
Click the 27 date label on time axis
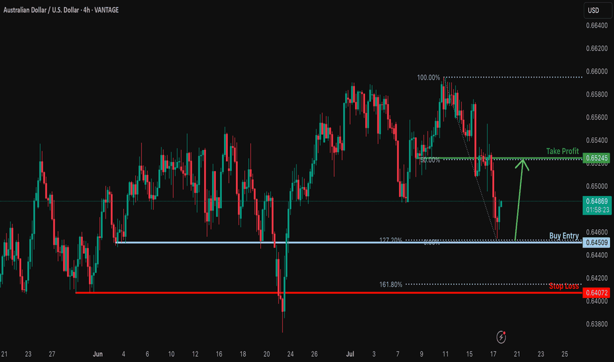[51, 354]
